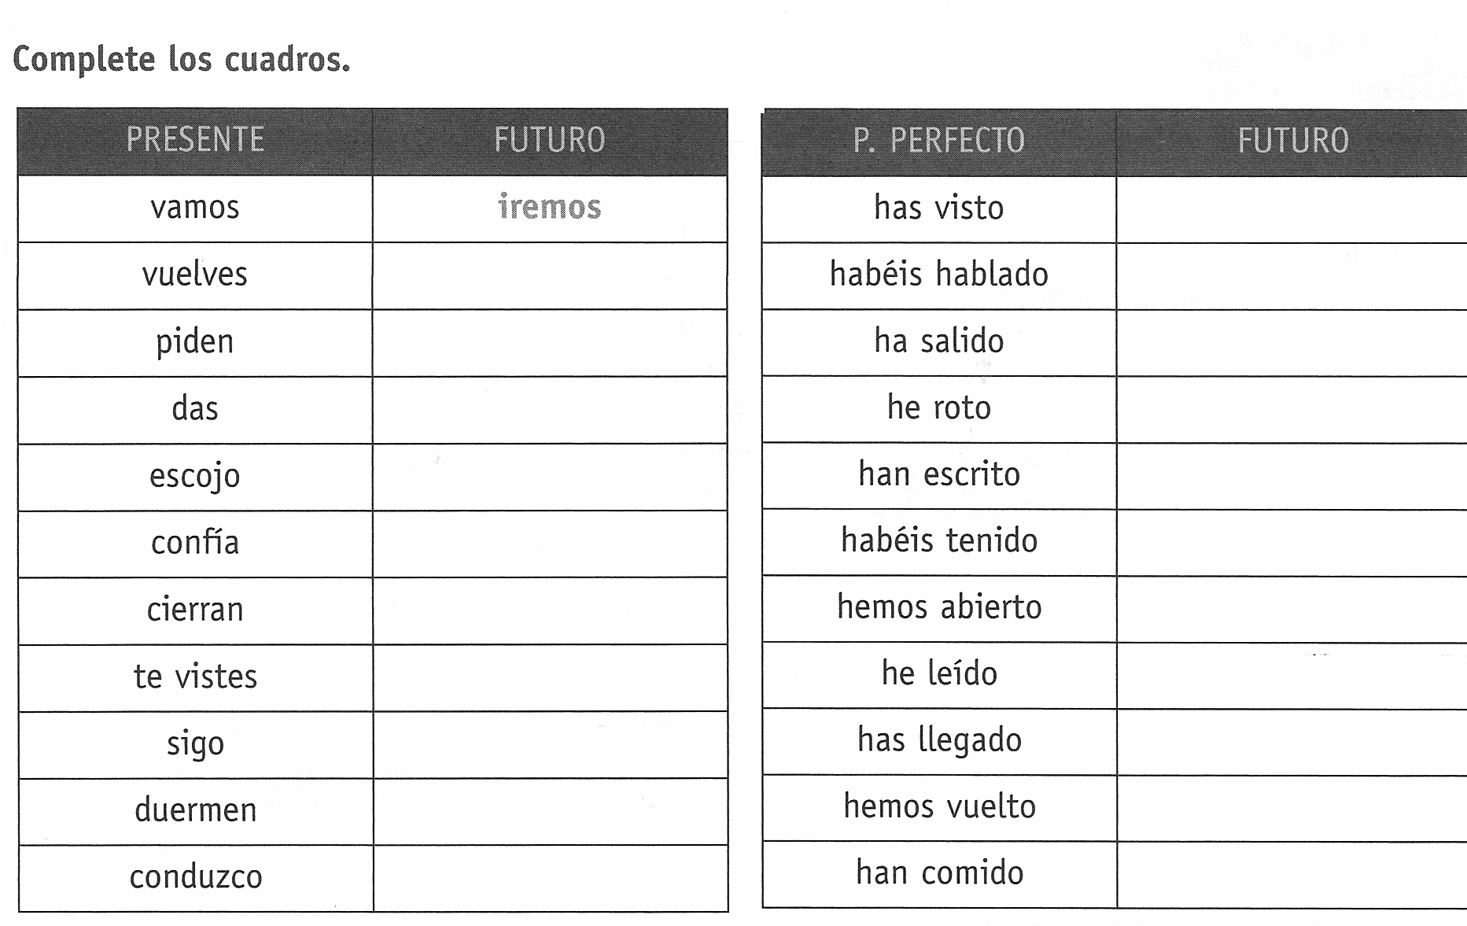Click the blank cell next to "han escrito"

pyautogui.click(x=1292, y=476)
